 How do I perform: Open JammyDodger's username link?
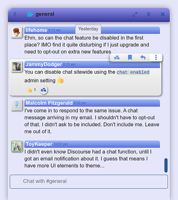44,64
